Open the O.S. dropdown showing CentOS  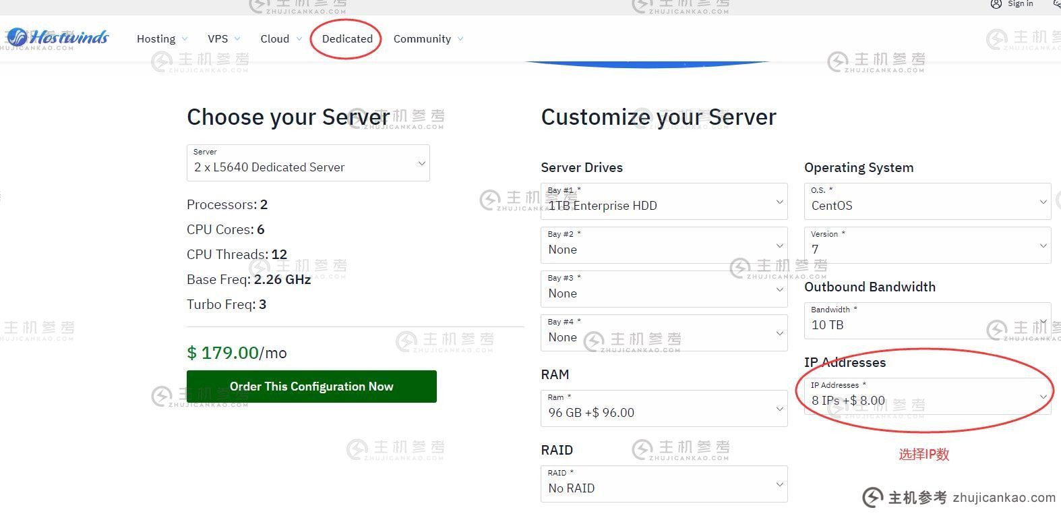point(928,201)
